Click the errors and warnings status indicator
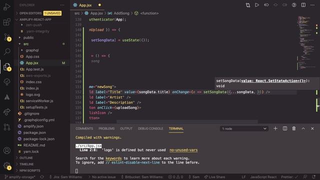320x180 pixels. coord(175,177)
